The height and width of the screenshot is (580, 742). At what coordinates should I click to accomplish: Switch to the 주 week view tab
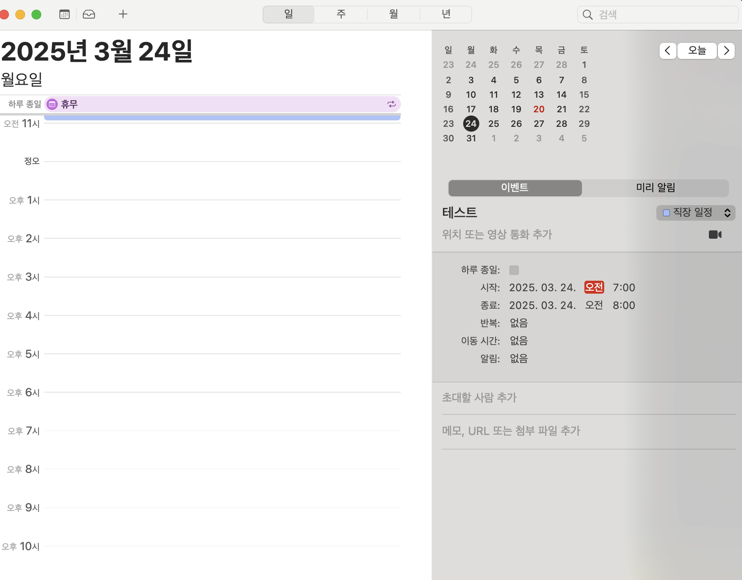coord(341,15)
